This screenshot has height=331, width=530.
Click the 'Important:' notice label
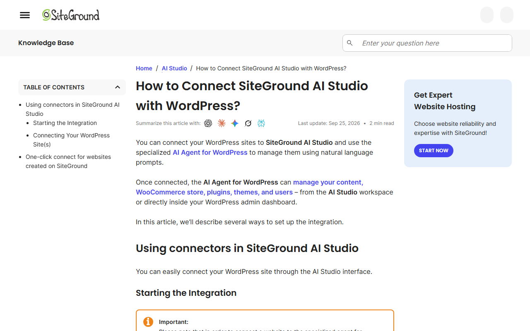pos(173,322)
